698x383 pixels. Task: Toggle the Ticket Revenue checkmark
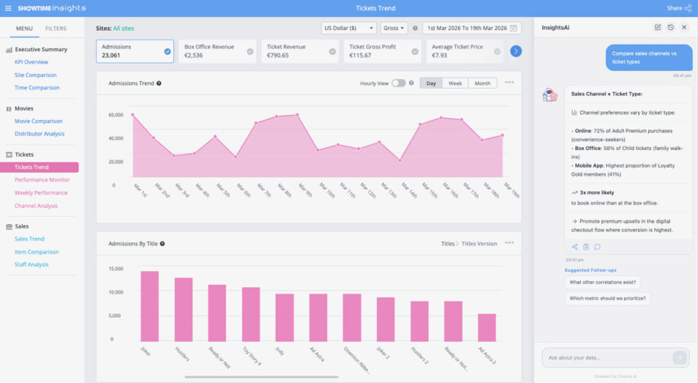pyautogui.click(x=333, y=51)
